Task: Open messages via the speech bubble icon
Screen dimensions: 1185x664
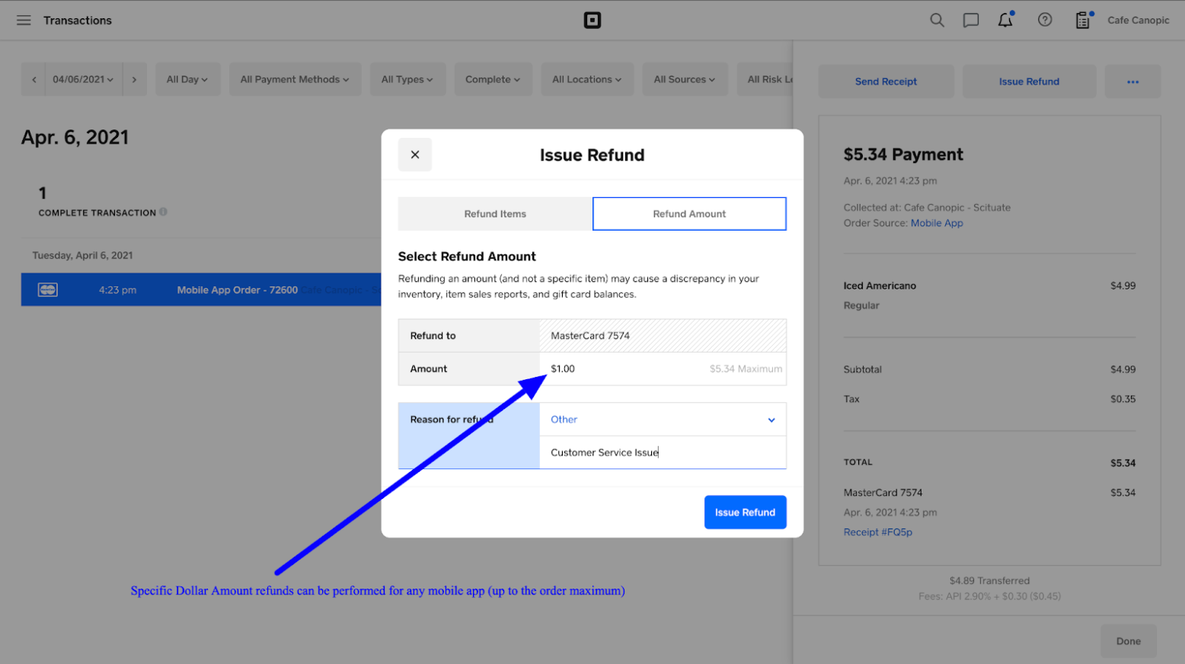Action: pyautogui.click(x=970, y=20)
